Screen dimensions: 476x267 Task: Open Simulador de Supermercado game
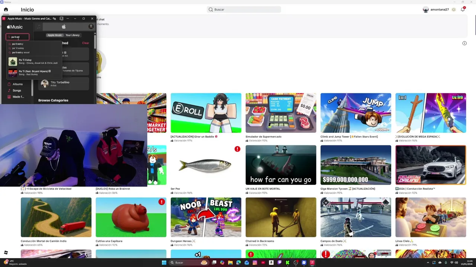tap(281, 113)
